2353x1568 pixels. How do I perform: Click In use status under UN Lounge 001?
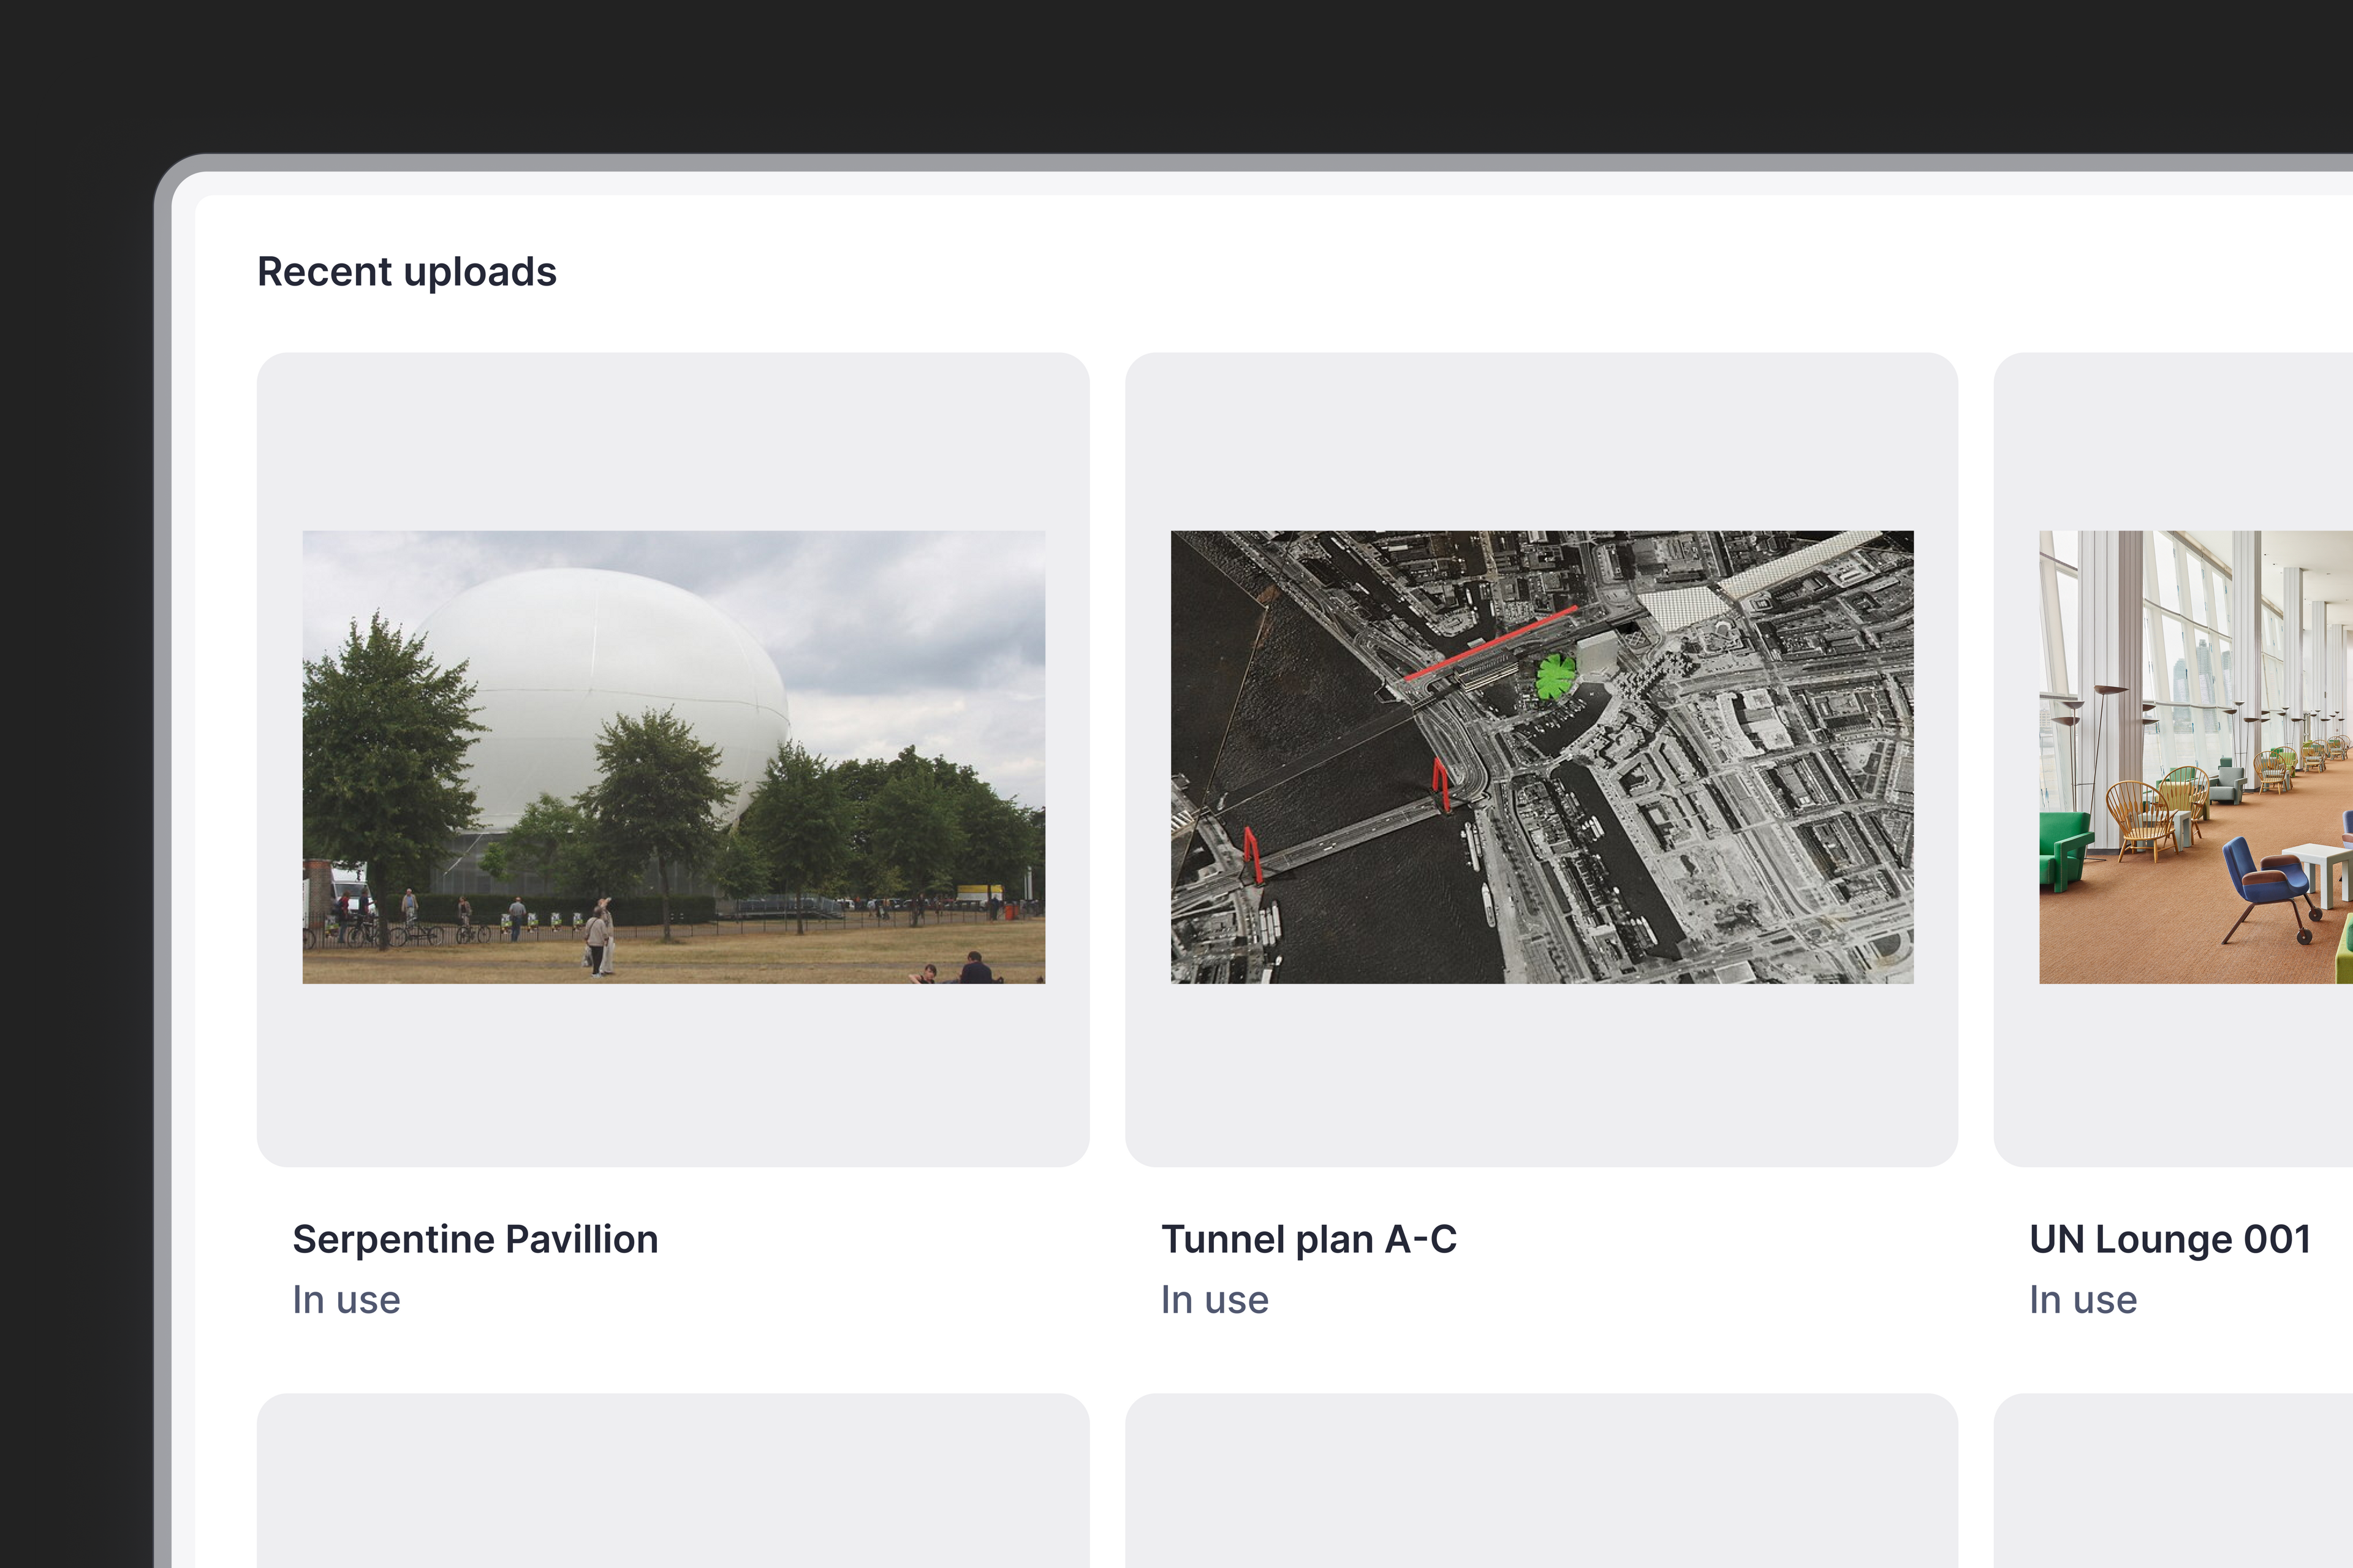coord(2083,1300)
